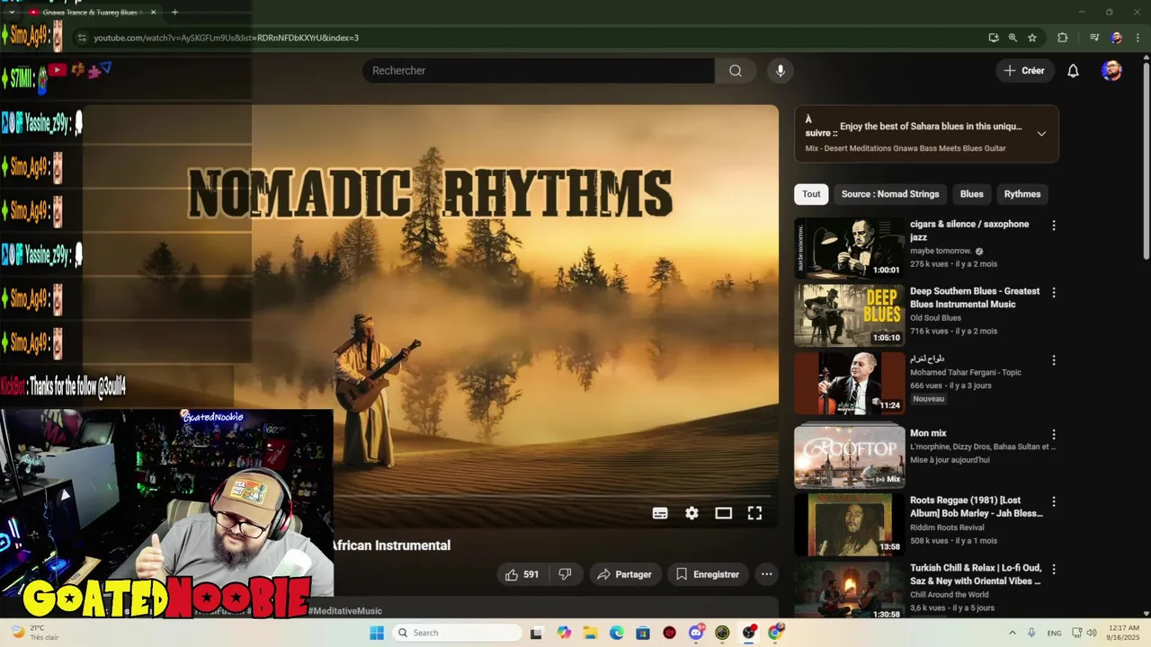The height and width of the screenshot is (647, 1151).
Task: Focus the Rechercher search field
Action: click(538, 71)
